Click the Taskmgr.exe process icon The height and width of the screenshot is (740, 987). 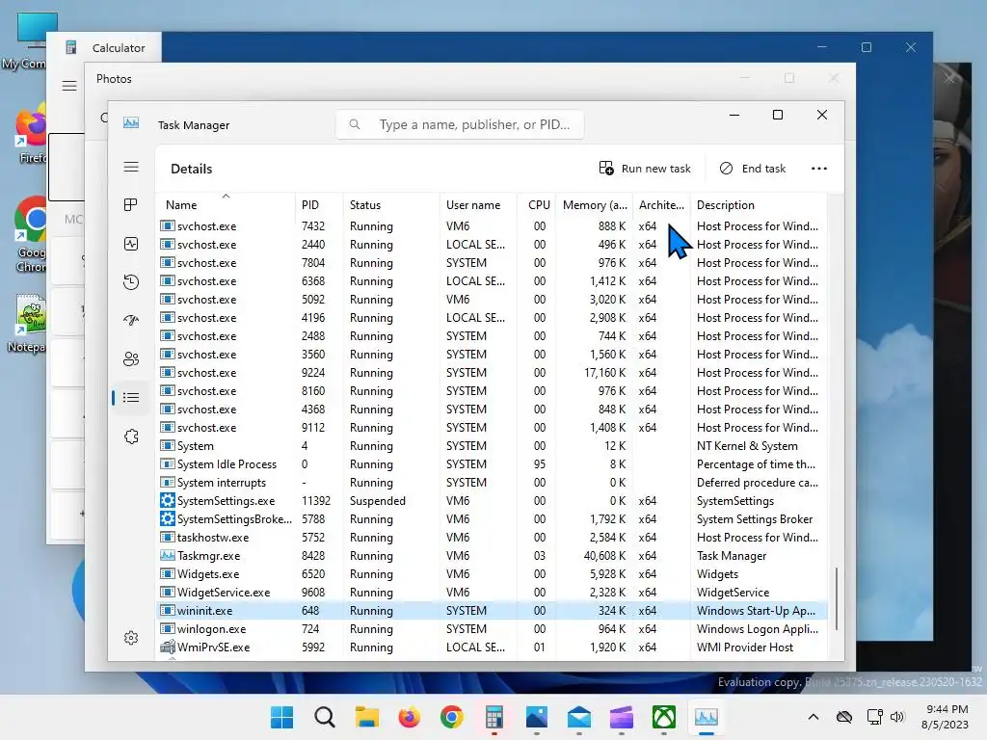[x=168, y=556]
